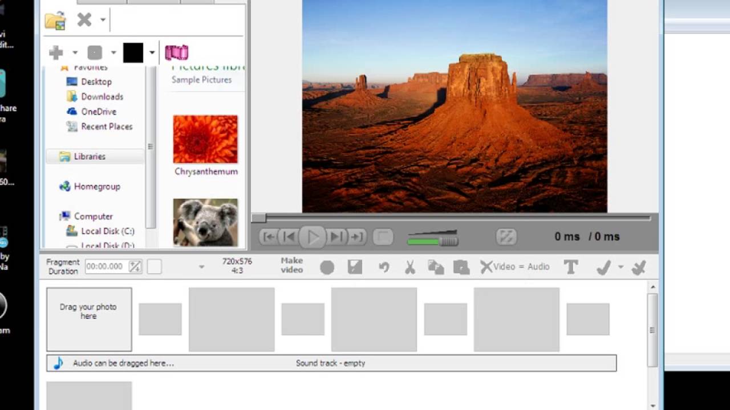The height and width of the screenshot is (410, 730).
Task: Click the Sound track - empty bar
Action: [x=331, y=363]
